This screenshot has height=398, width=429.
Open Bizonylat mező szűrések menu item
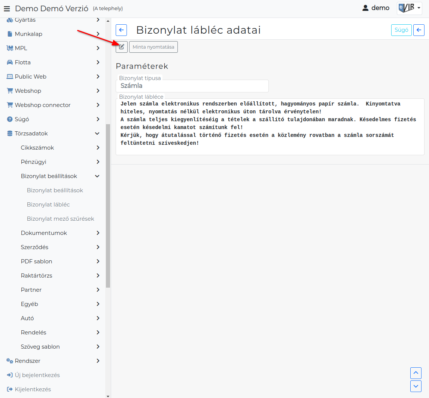tap(61, 219)
